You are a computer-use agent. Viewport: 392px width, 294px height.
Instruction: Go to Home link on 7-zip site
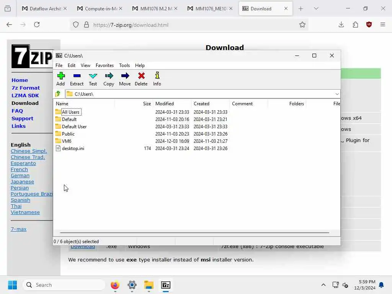[x=20, y=80]
